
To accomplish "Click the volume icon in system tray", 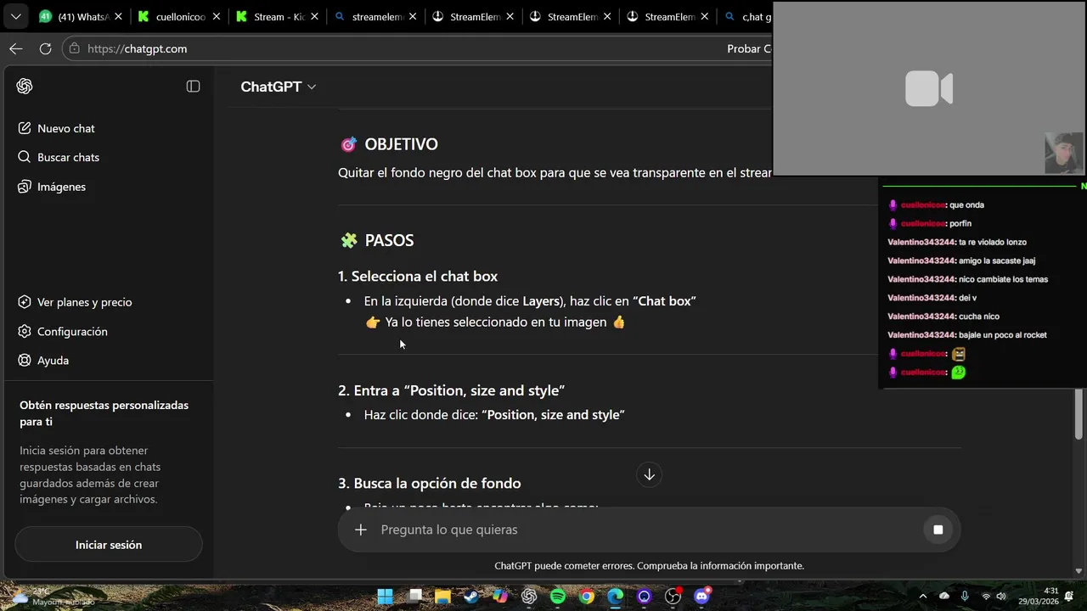I will 1001,597.
